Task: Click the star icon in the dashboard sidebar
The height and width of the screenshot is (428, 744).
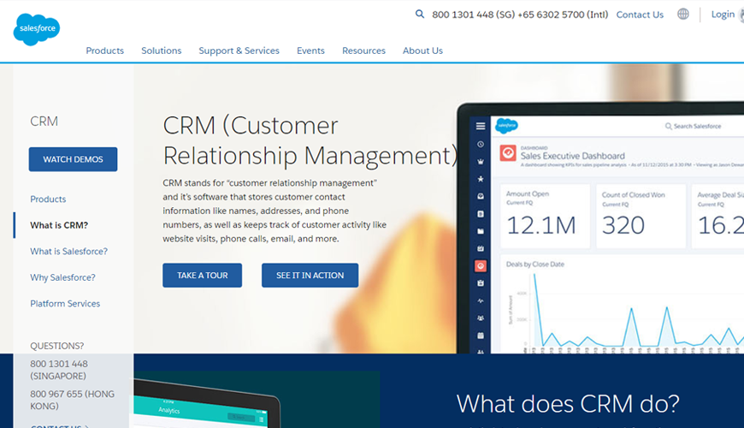Action: click(x=481, y=179)
